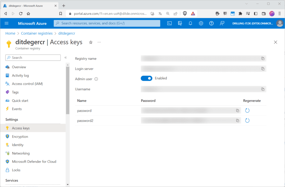Close the Access keys blade
This screenshot has height=187, width=285.
pos(276,42)
